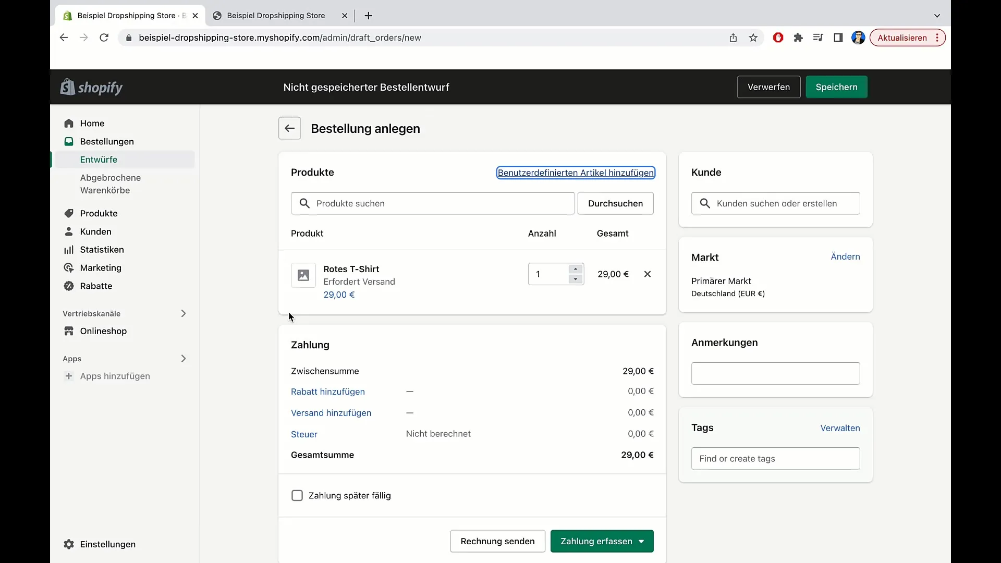Click the Rabatt hinzufügen link
1001x563 pixels.
coord(328,391)
